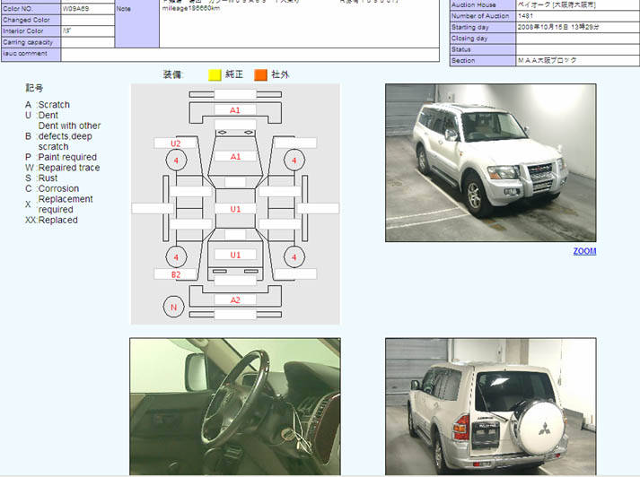Click the Starting day date value

click(x=558, y=27)
